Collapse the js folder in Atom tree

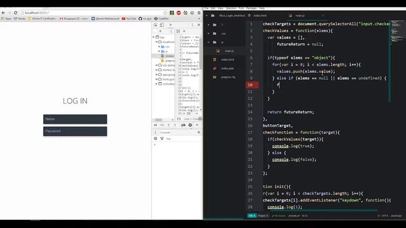(x=209, y=42)
